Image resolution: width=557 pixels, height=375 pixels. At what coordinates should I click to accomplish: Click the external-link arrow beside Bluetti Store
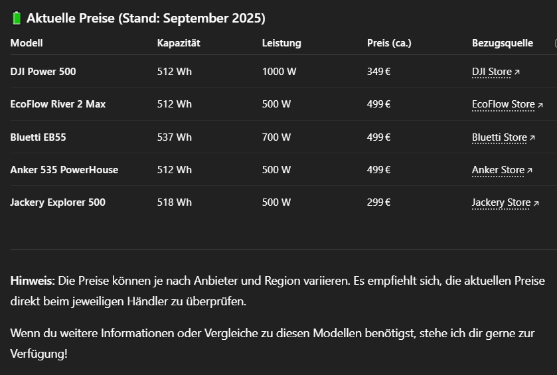coord(532,138)
